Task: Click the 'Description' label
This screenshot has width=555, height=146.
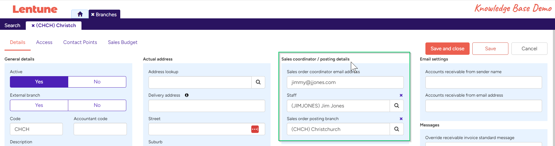Action: pos(21,142)
